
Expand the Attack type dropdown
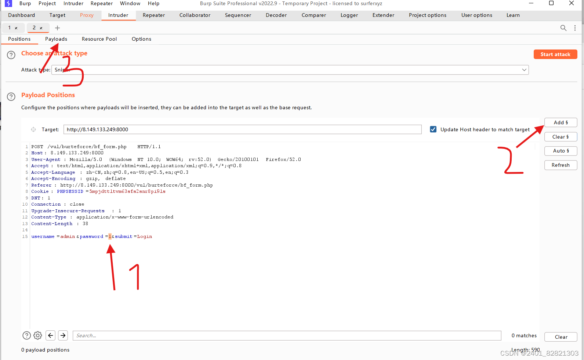pos(524,70)
